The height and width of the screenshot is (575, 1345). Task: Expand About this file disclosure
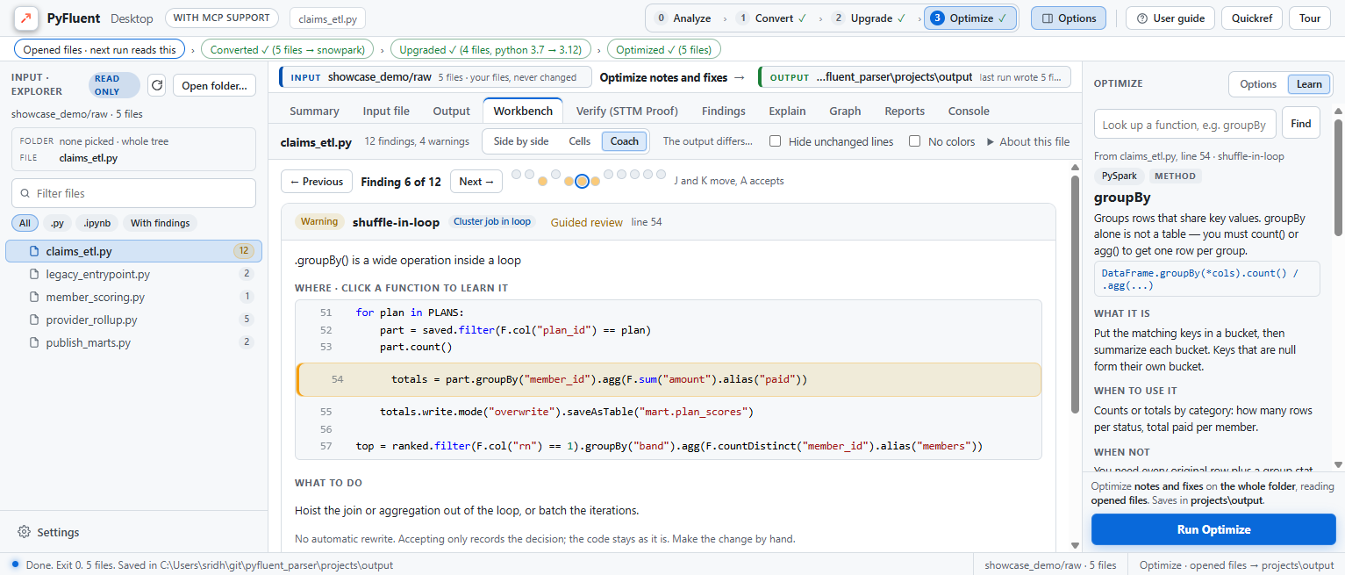click(1028, 141)
